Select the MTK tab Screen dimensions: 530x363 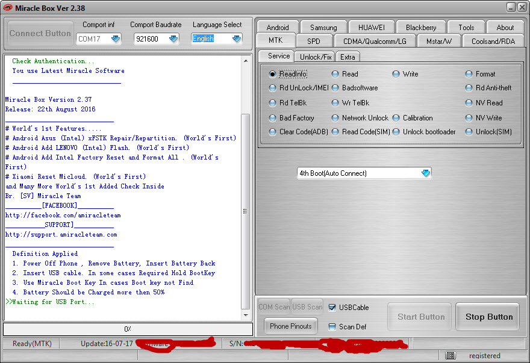pyautogui.click(x=275, y=40)
